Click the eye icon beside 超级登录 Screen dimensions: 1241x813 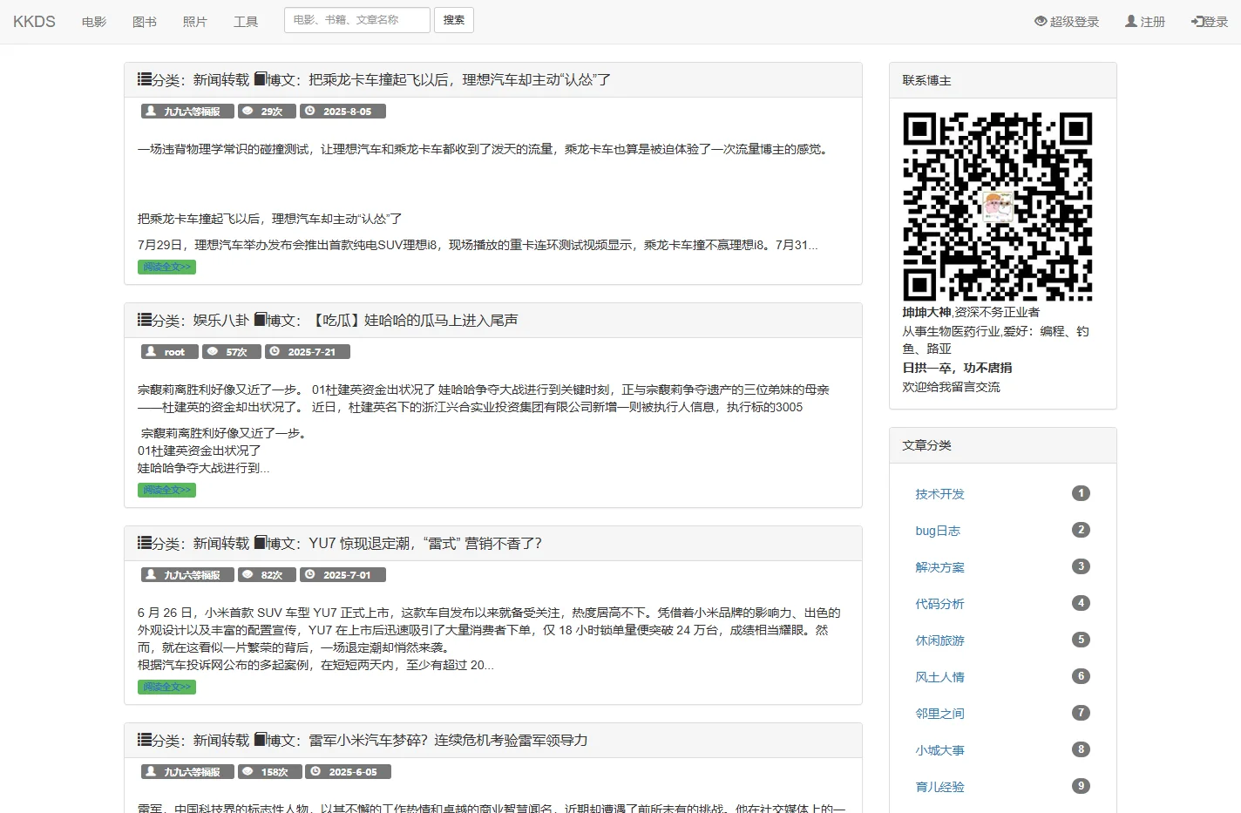[x=1041, y=21]
